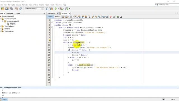The image size is (179, 101).
Task: Open the Refactor menu
Action: point(25,5)
